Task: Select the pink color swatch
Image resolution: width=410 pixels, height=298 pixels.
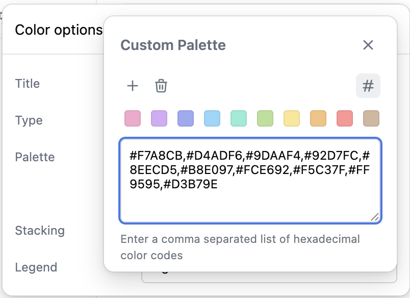Action: pyautogui.click(x=133, y=118)
